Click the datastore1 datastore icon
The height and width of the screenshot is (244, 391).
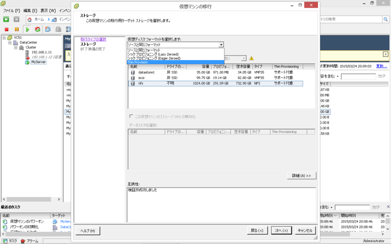pos(133,72)
